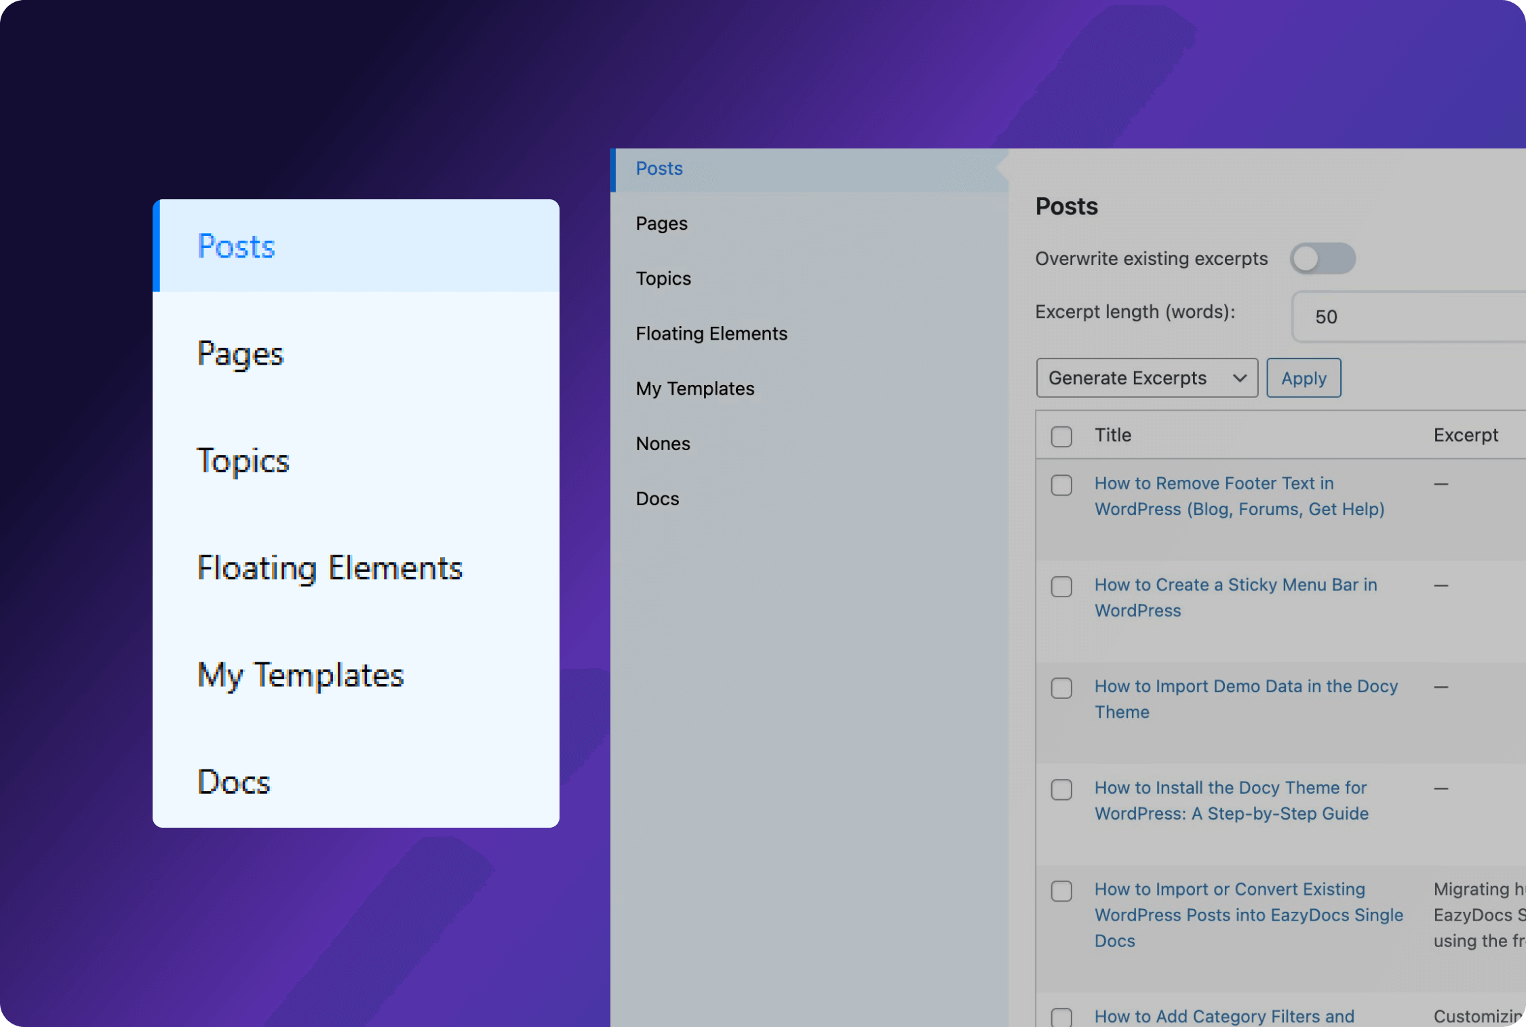Click the Title column header
1526x1027 pixels.
(x=1112, y=435)
